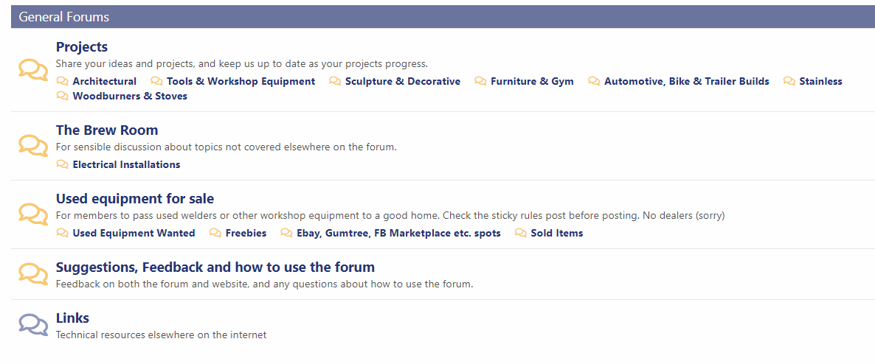Click the small icon beside Freebies

pyautogui.click(x=215, y=233)
